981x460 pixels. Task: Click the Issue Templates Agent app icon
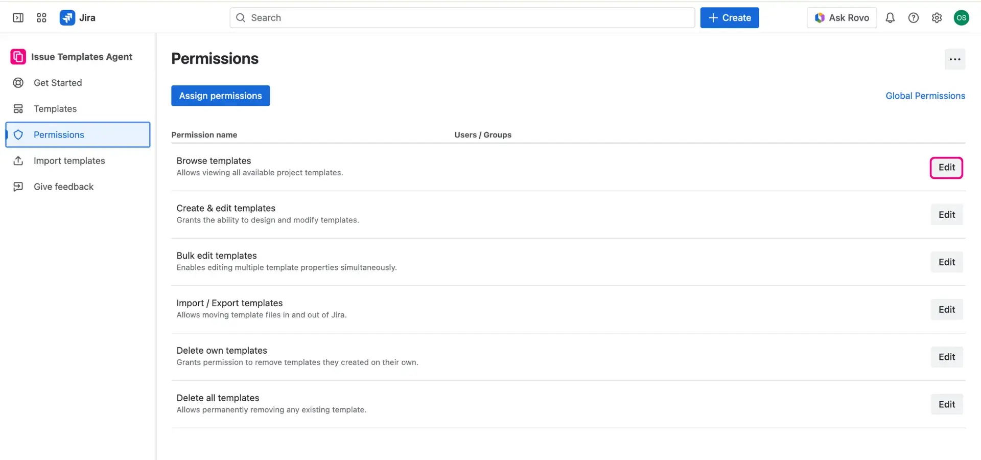point(17,57)
